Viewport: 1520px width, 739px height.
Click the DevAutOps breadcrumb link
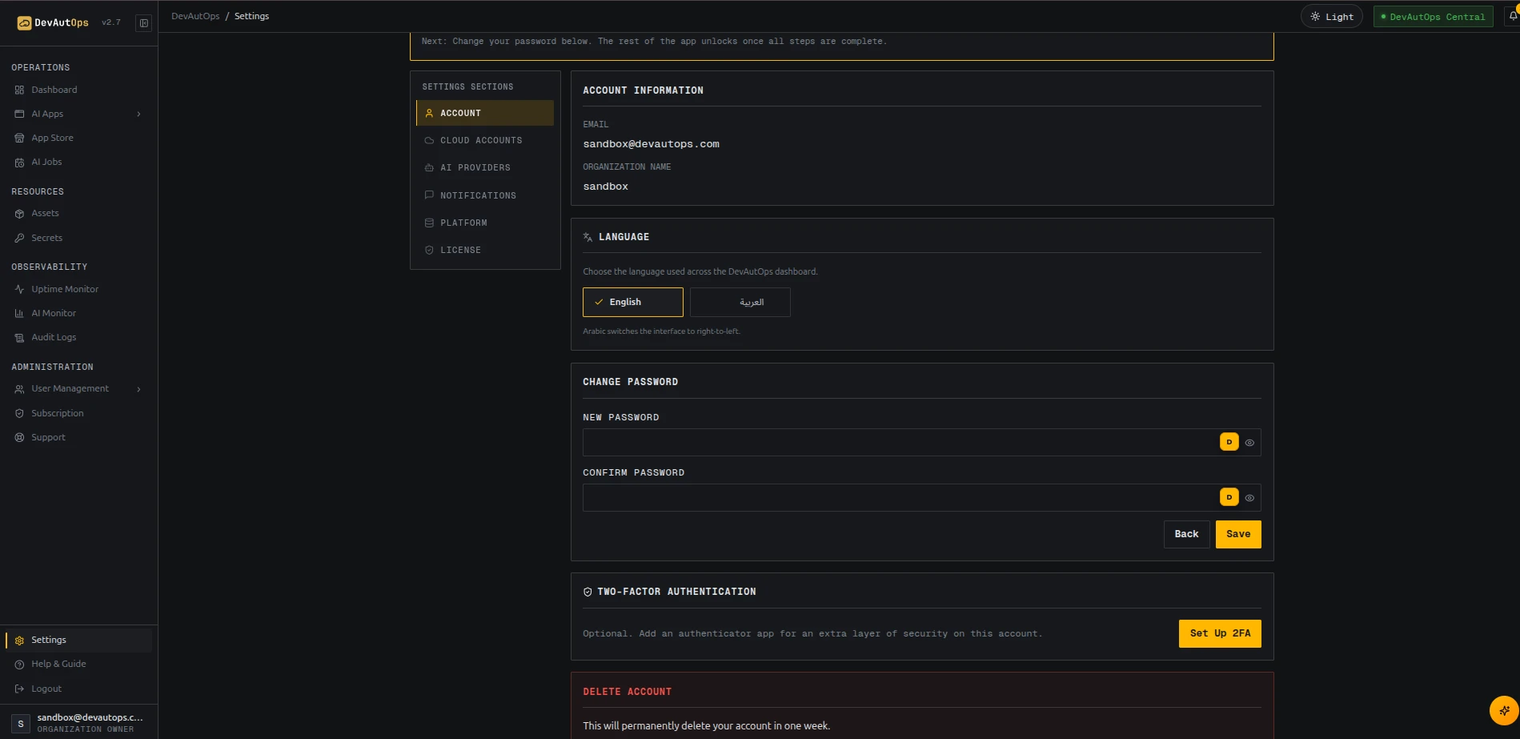[x=195, y=16]
